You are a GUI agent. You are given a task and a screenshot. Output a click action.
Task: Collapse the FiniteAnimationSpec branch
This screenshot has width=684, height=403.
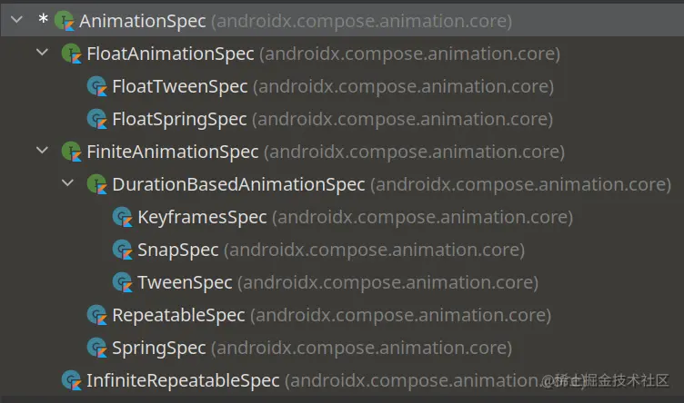click(x=43, y=152)
